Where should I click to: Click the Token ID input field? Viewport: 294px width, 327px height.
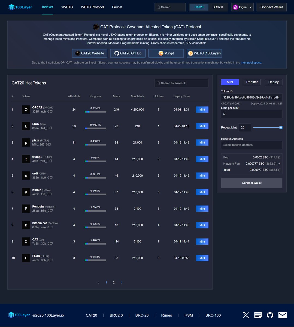(x=251, y=98)
